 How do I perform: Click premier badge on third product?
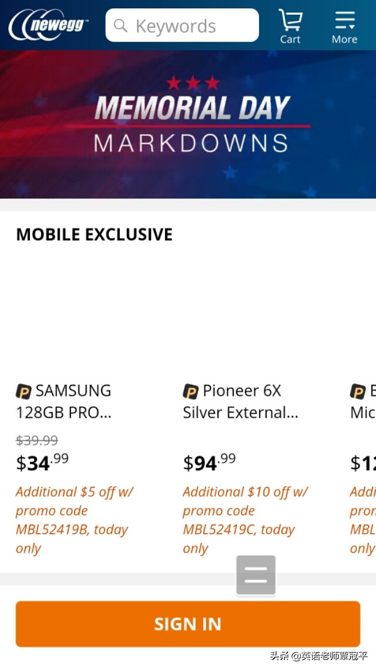(358, 391)
